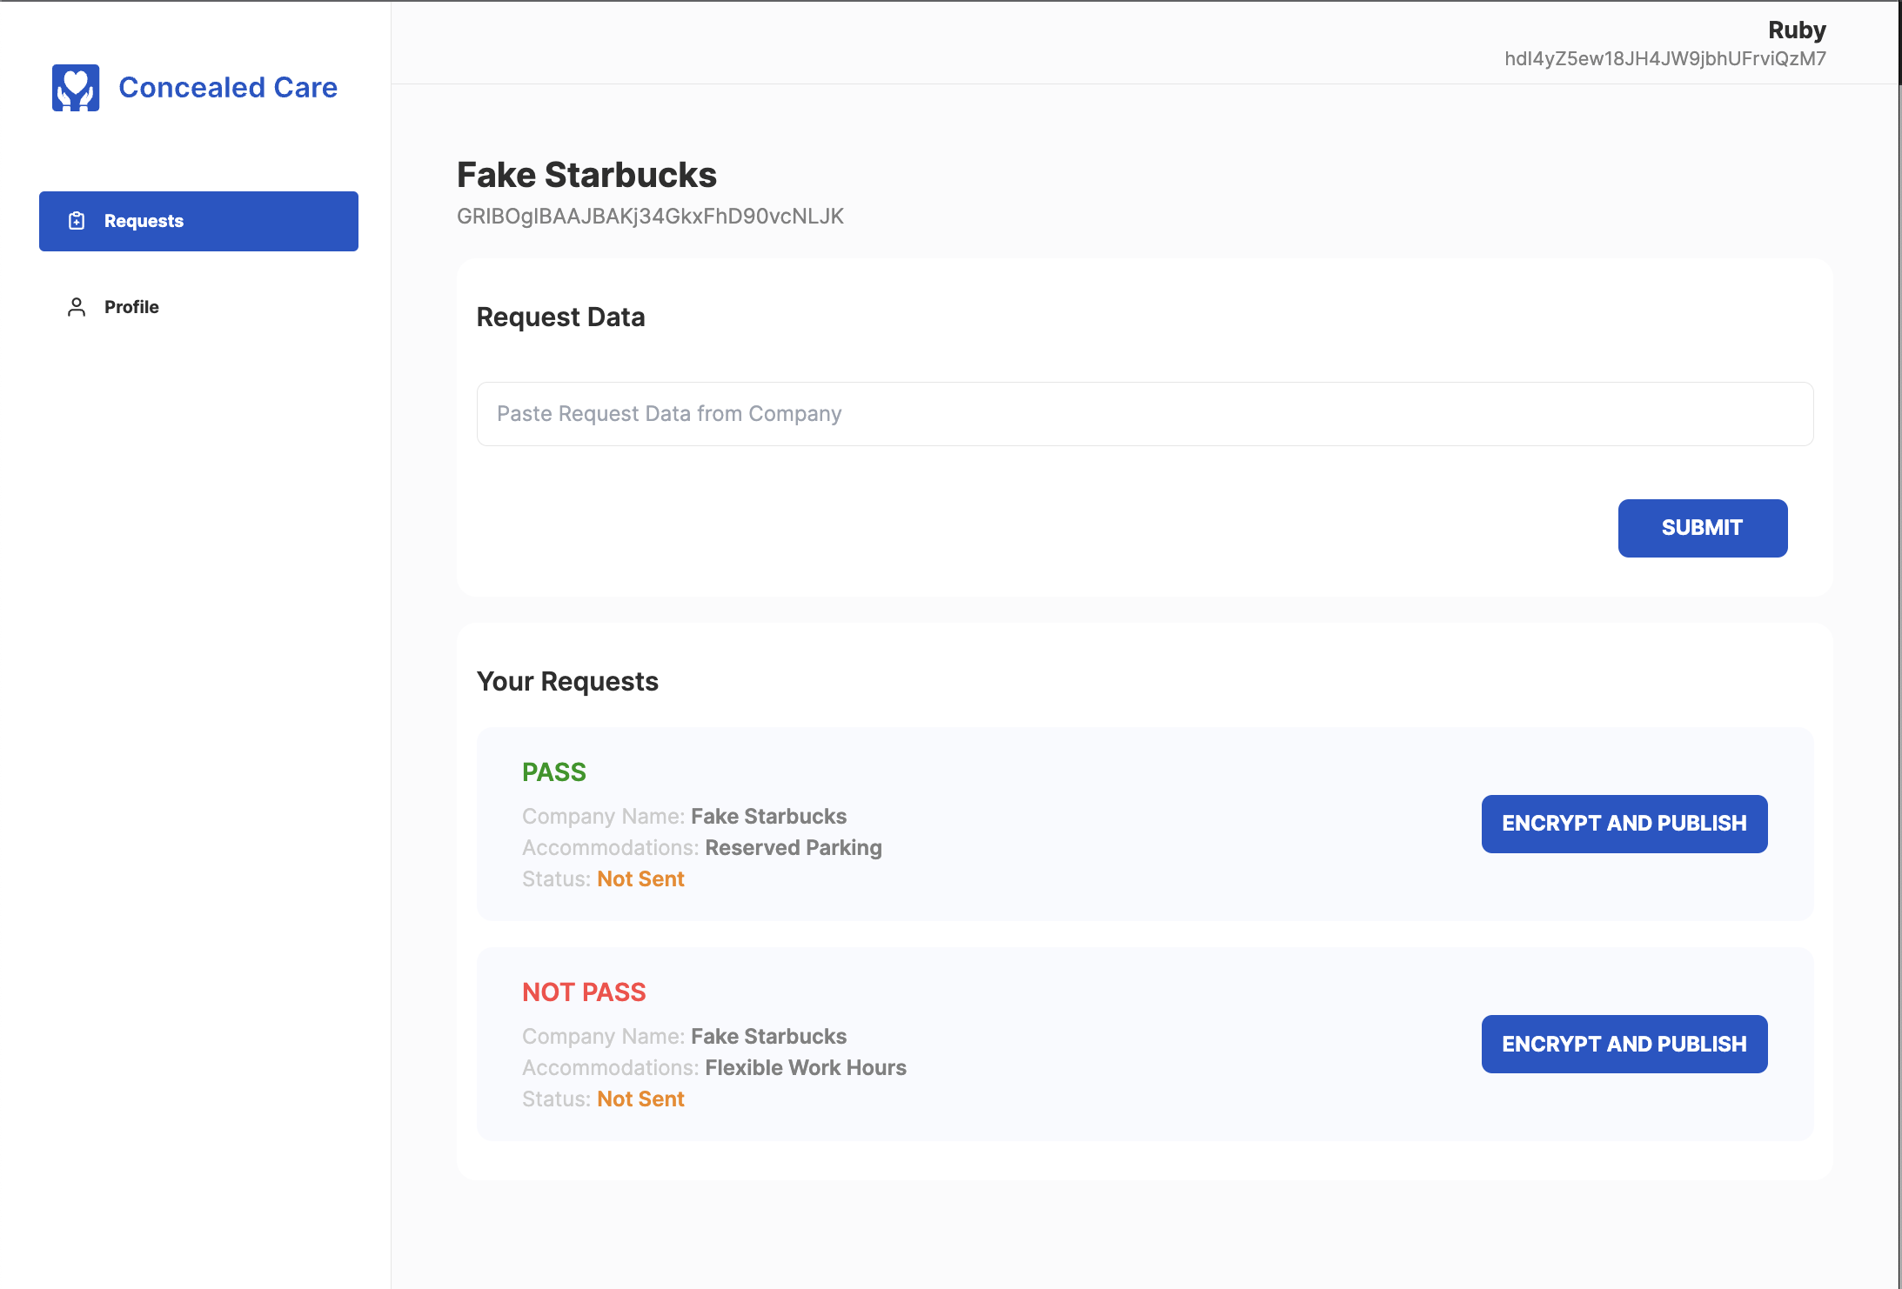Viewport: 1902px width, 1289px height.
Task: Focus the Paste Request Data input field
Action: coord(1144,414)
